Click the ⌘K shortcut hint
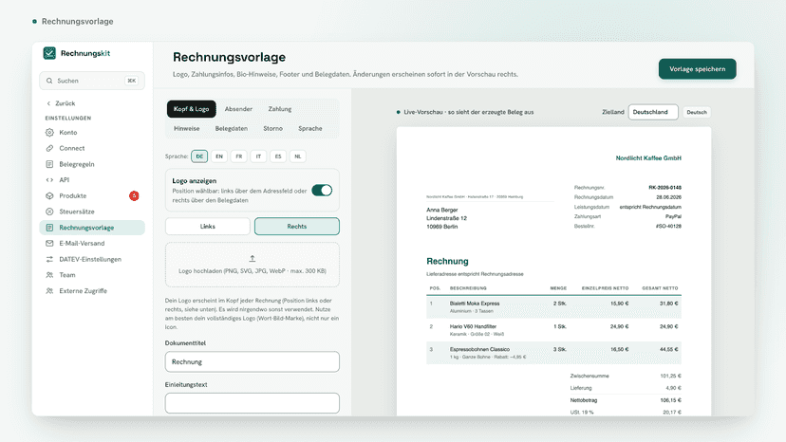The image size is (786, 442). click(131, 81)
